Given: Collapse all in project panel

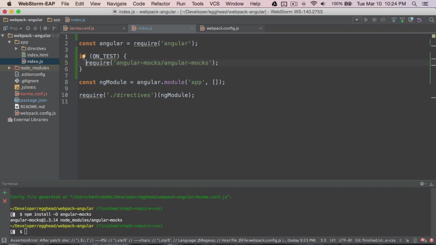Looking at the screenshot, I should (x=35, y=28).
